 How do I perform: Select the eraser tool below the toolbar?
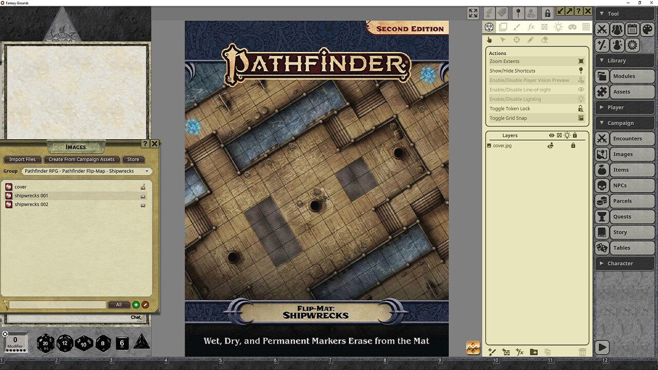pyautogui.click(x=543, y=40)
